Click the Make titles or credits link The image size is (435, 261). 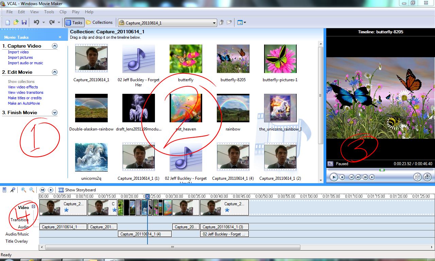pyautogui.click(x=25, y=98)
